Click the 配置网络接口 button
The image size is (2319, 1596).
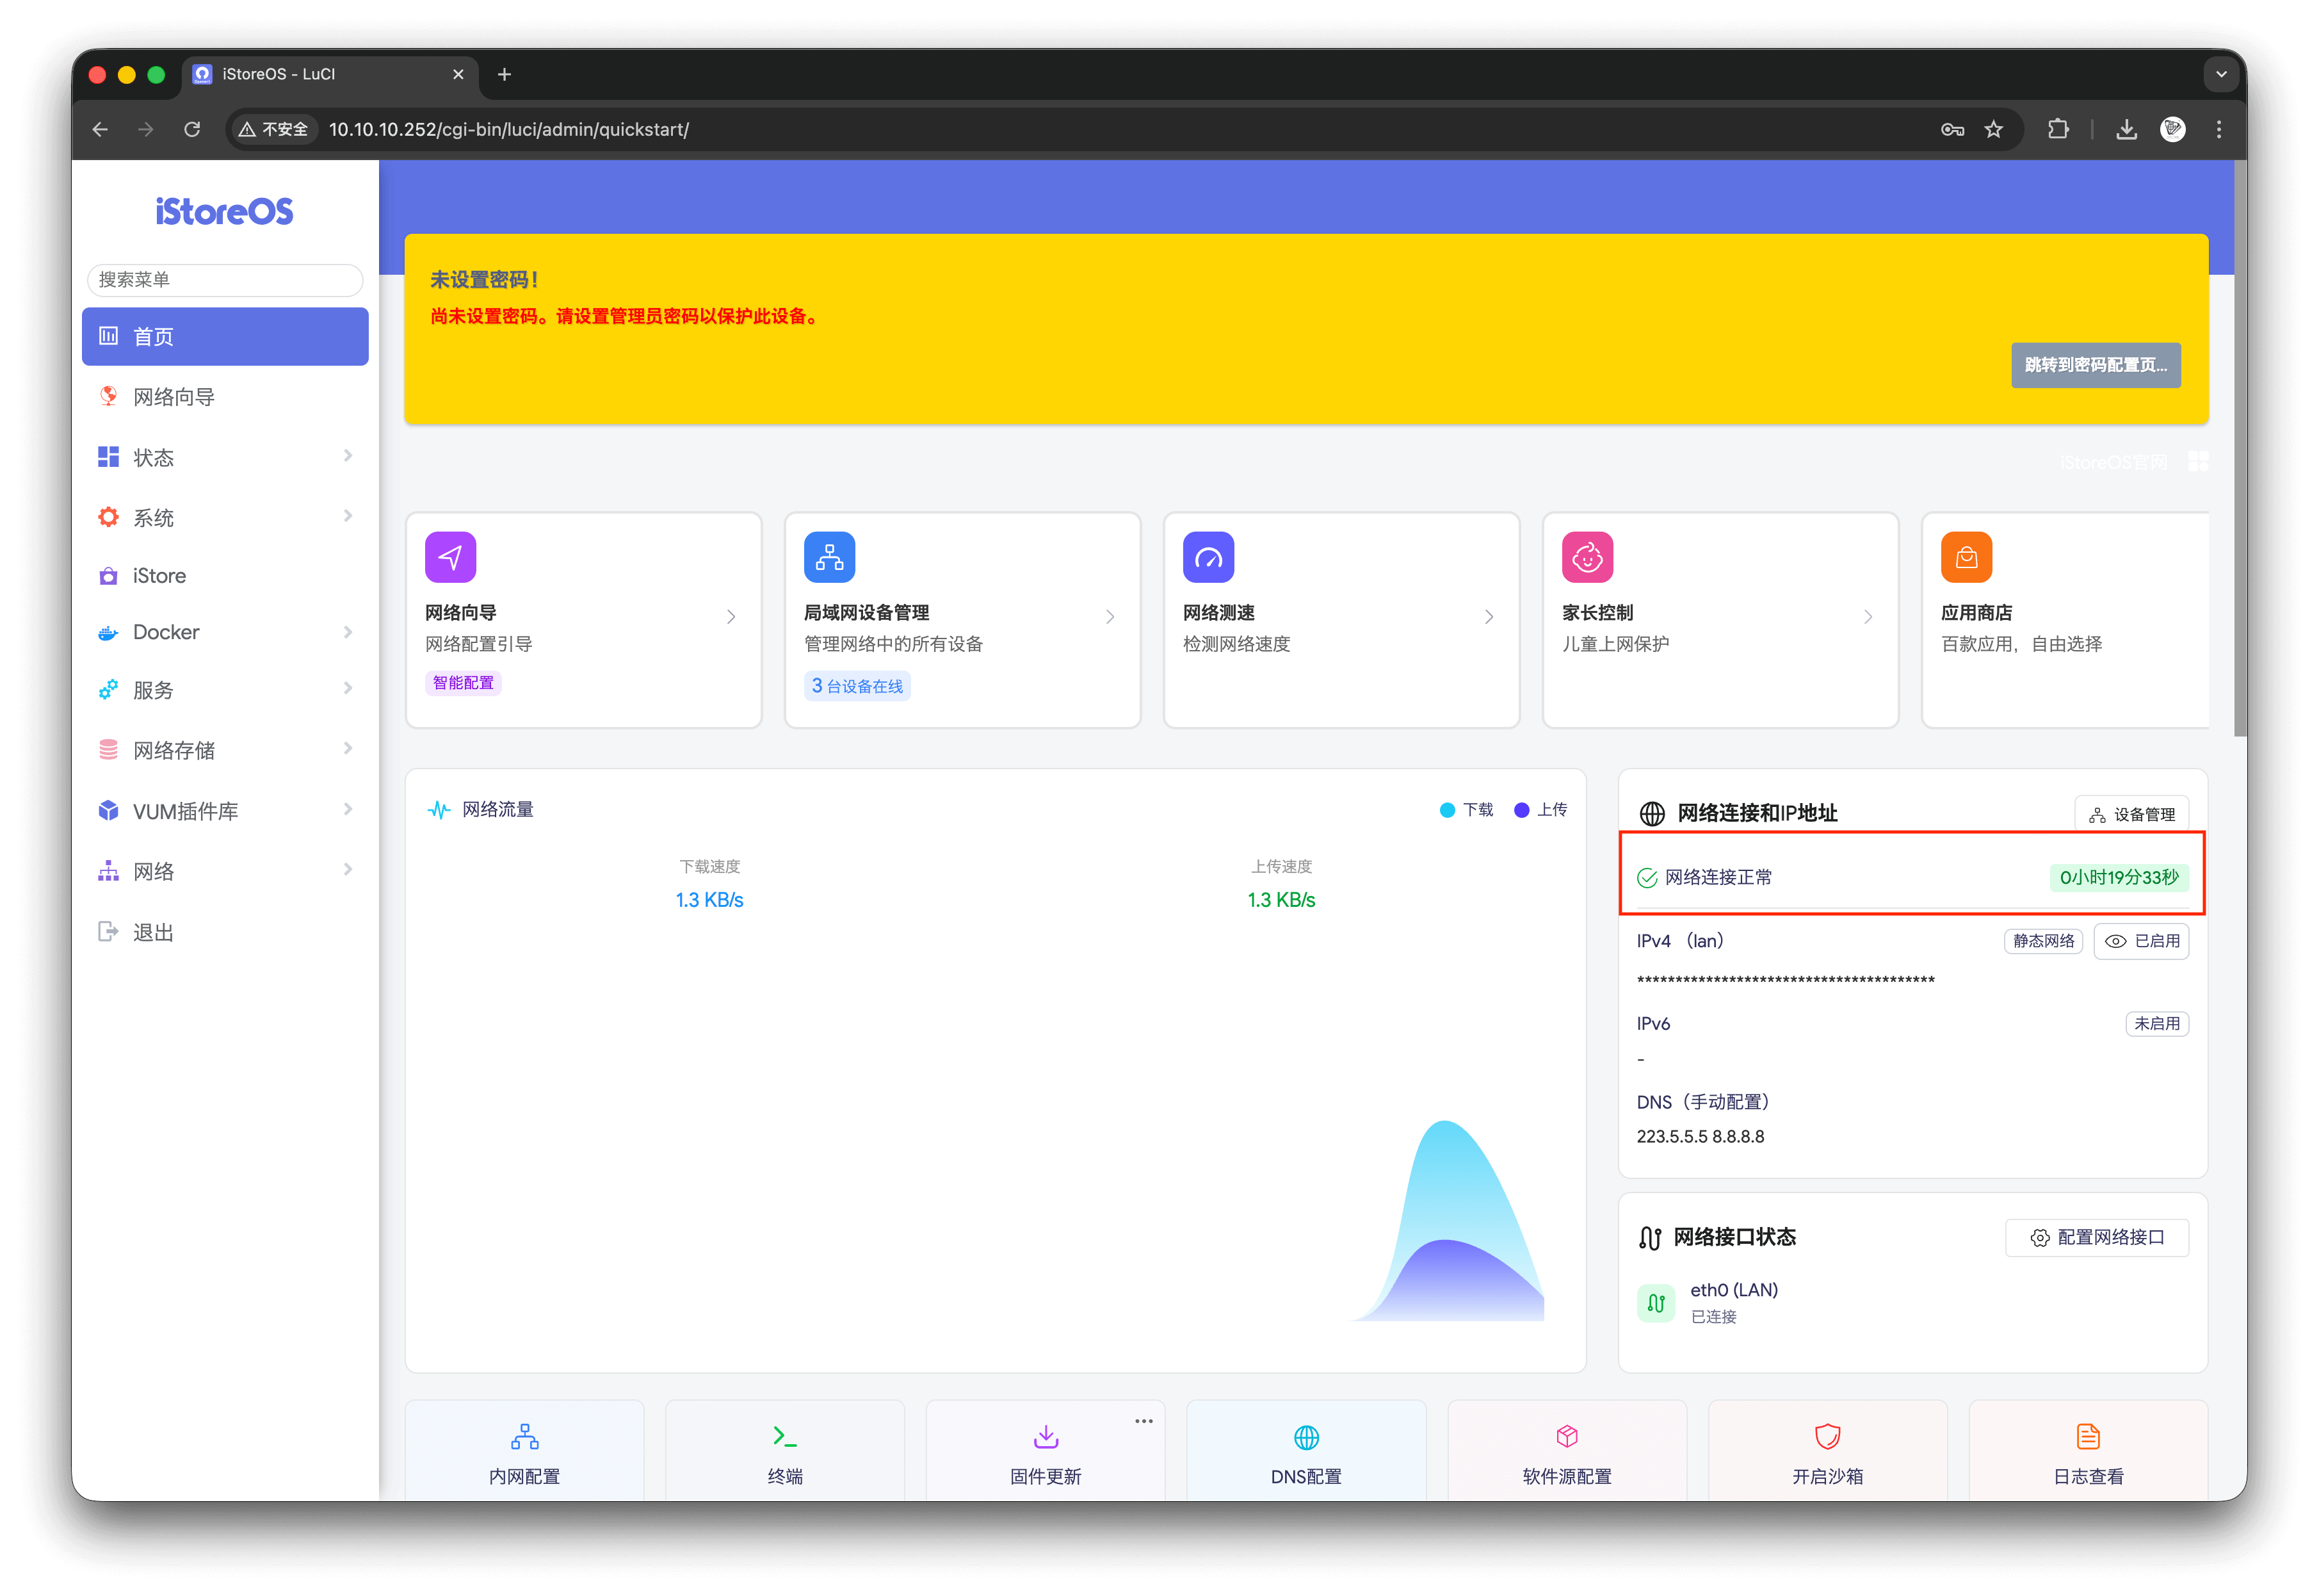[x=2096, y=1237]
